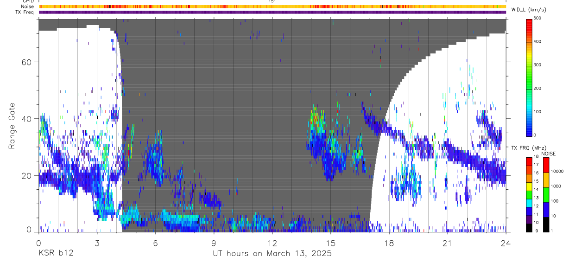Click the 11 label on TX FRQ scale

(x=537, y=215)
